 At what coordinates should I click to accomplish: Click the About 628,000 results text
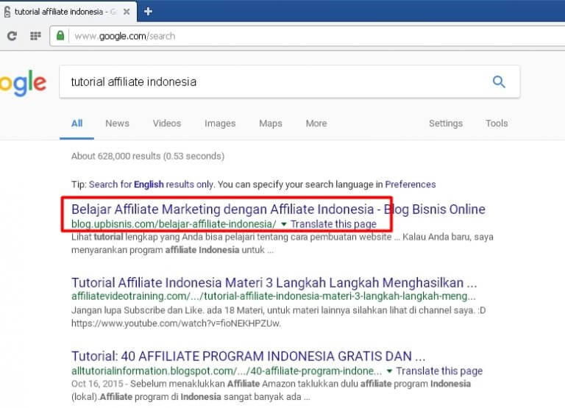point(148,157)
